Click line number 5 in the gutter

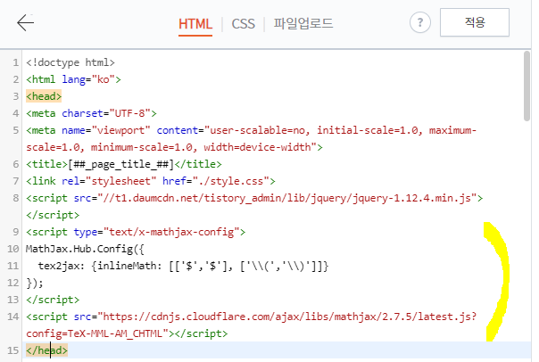point(15,130)
